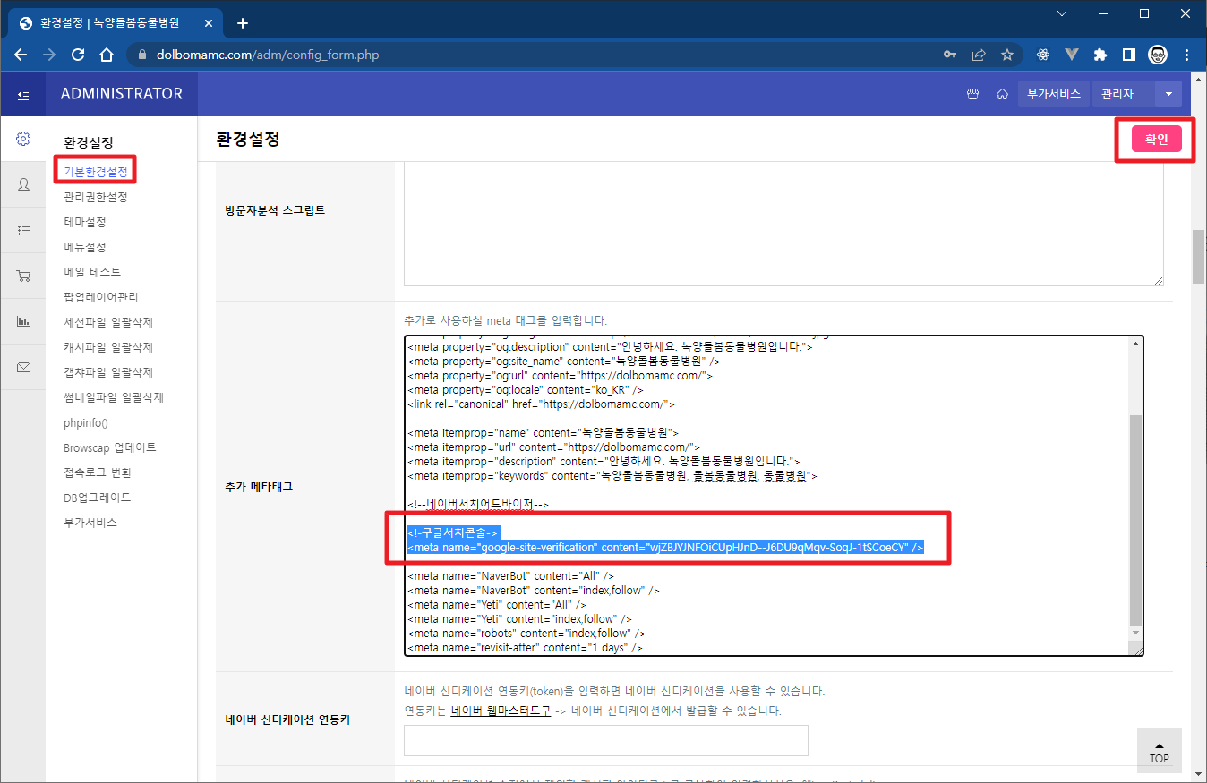The image size is (1207, 783).
Task: Click the shop storefront icon in header
Action: point(973,94)
